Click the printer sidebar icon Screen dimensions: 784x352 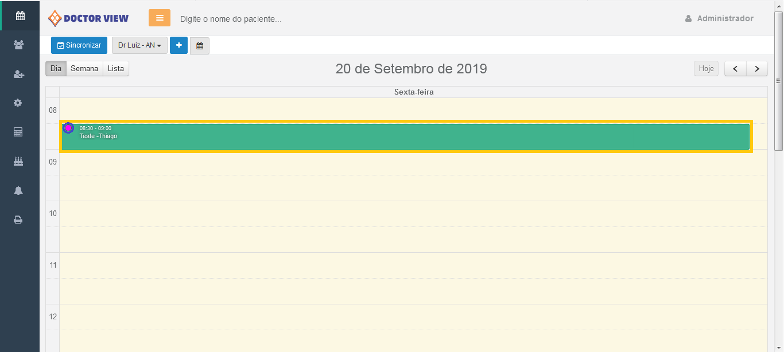(x=18, y=220)
